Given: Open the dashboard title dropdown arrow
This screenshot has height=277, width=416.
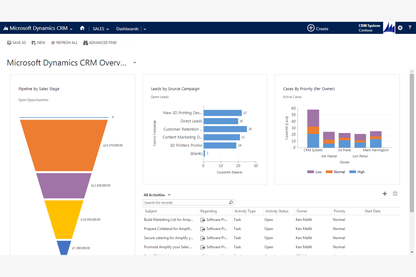Looking at the screenshot, I should tap(134, 62).
